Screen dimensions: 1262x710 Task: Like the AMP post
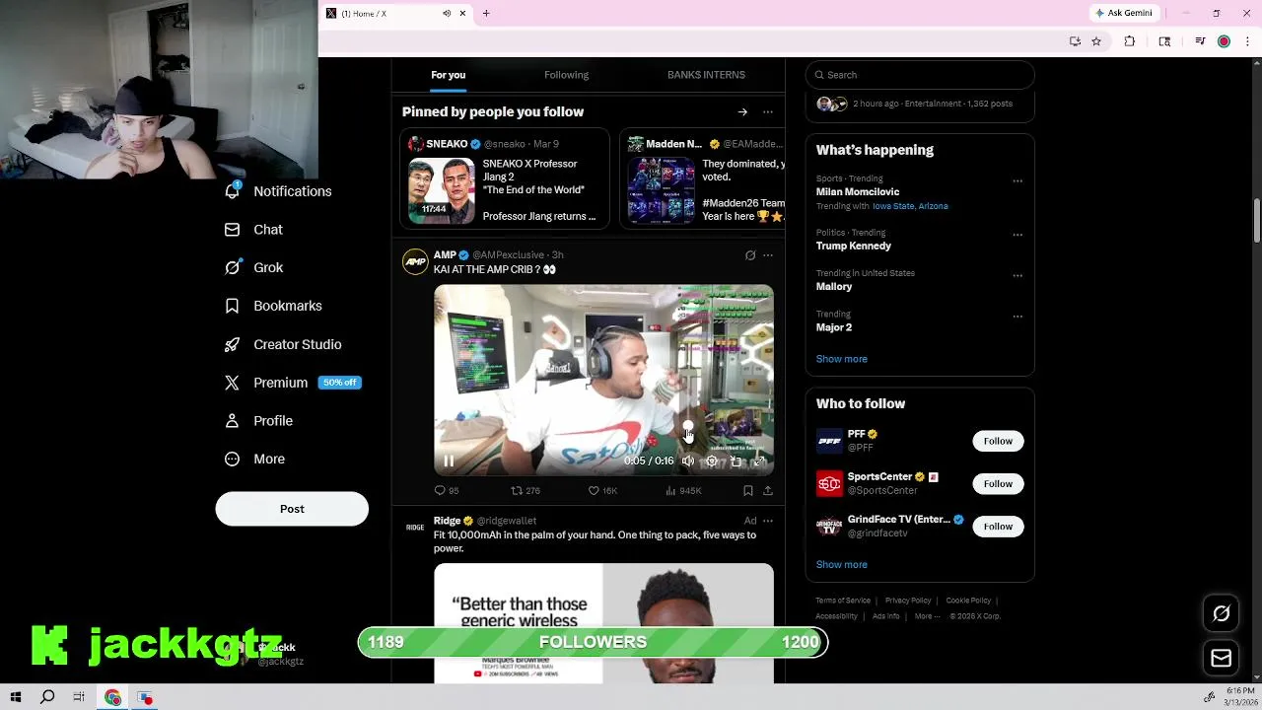point(602,490)
